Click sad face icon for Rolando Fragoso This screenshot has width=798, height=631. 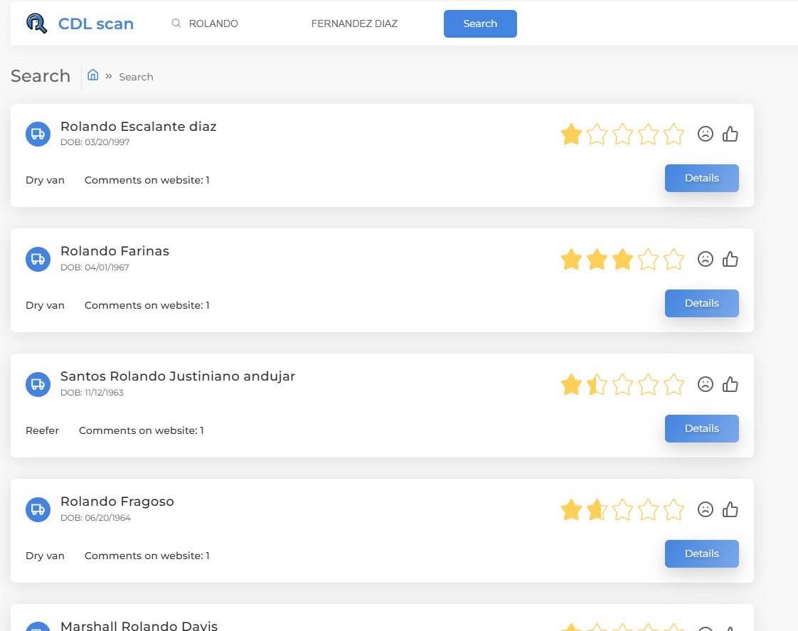tap(705, 509)
